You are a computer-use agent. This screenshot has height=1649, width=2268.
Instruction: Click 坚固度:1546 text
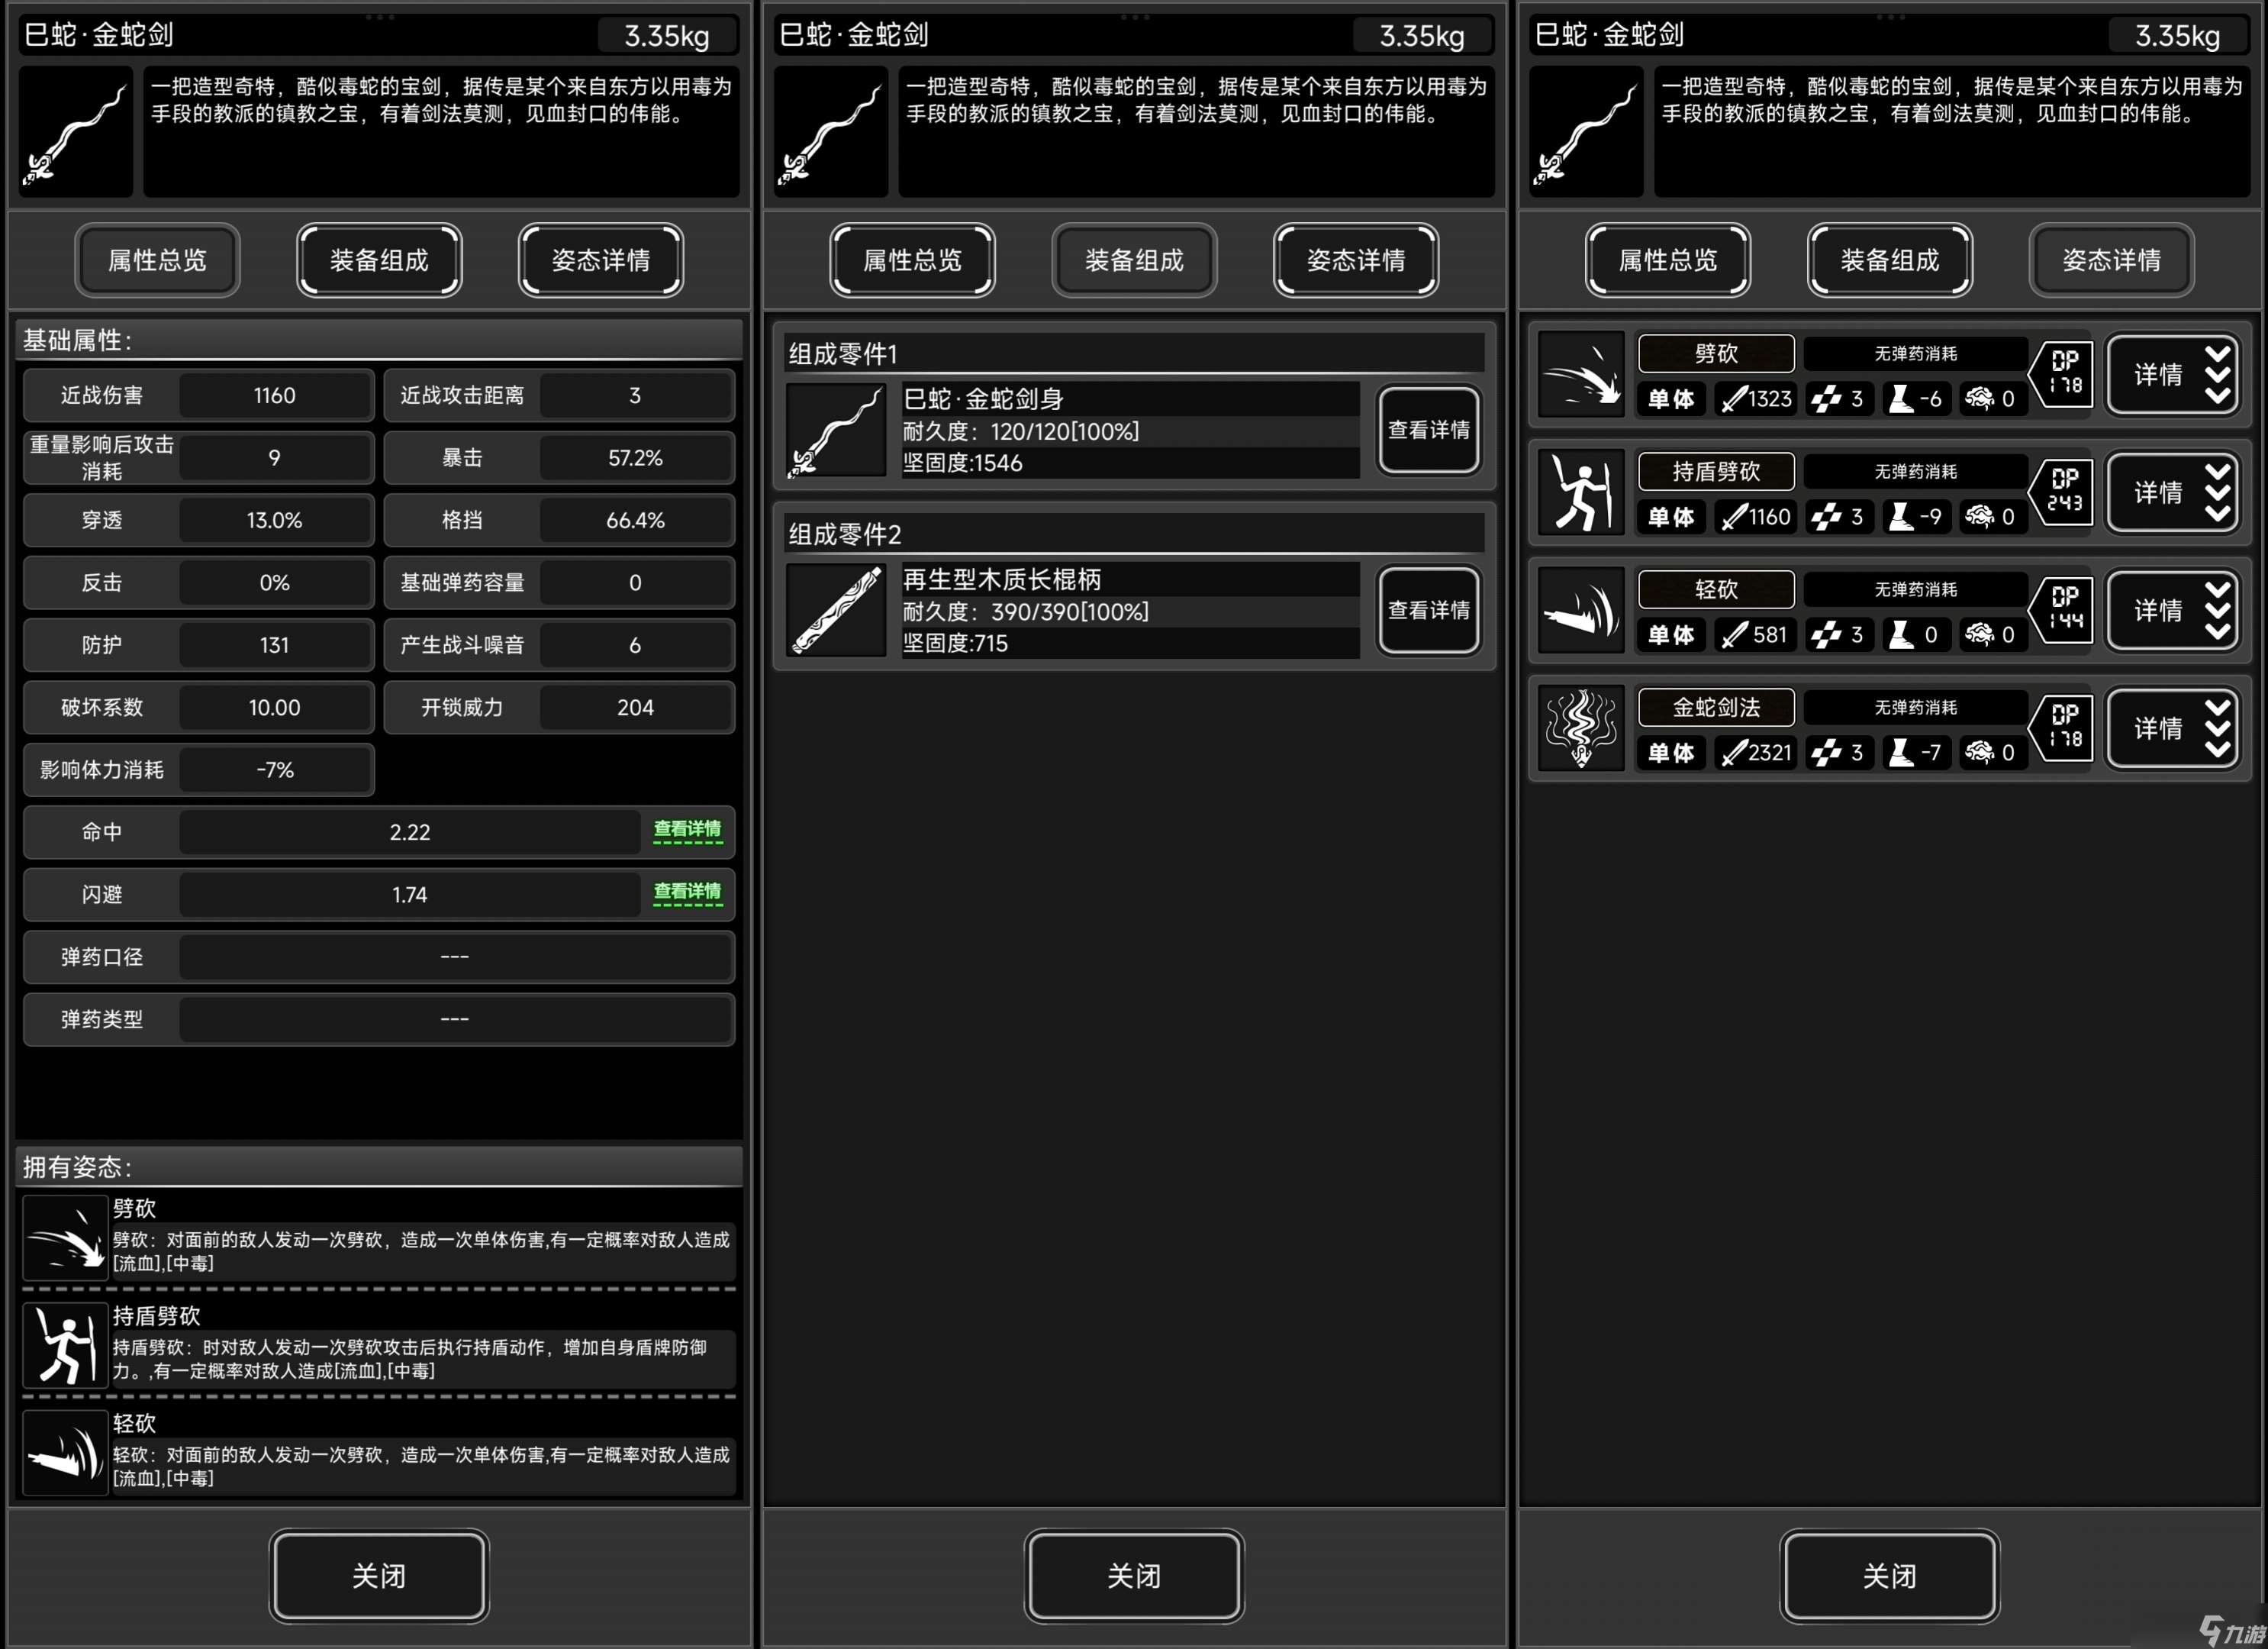(962, 463)
